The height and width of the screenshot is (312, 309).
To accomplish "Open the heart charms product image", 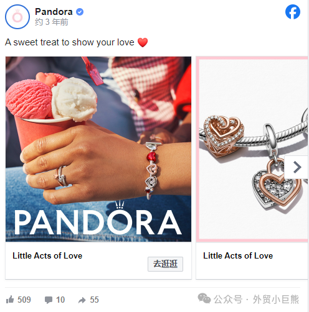I will [252, 149].
